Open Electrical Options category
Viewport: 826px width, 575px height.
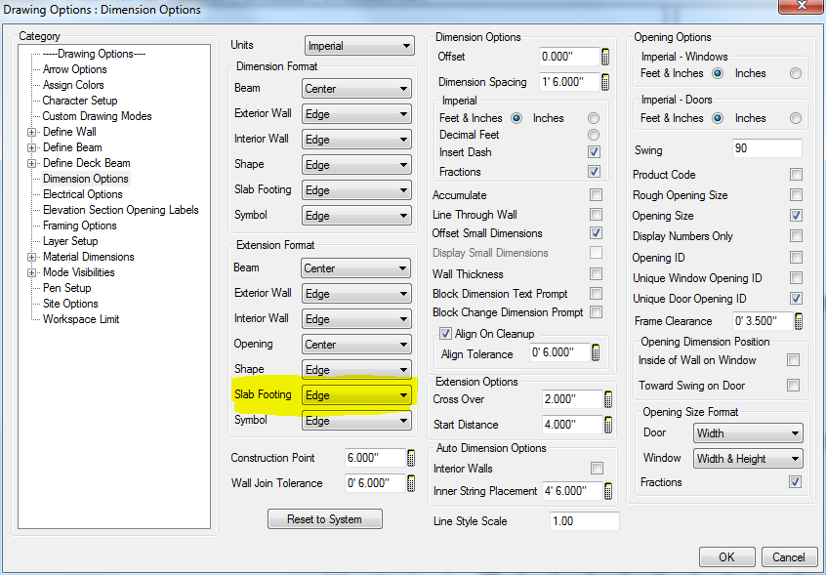[x=83, y=194]
